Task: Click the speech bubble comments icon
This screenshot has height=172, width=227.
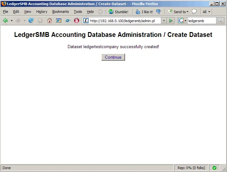Action: click(194, 12)
